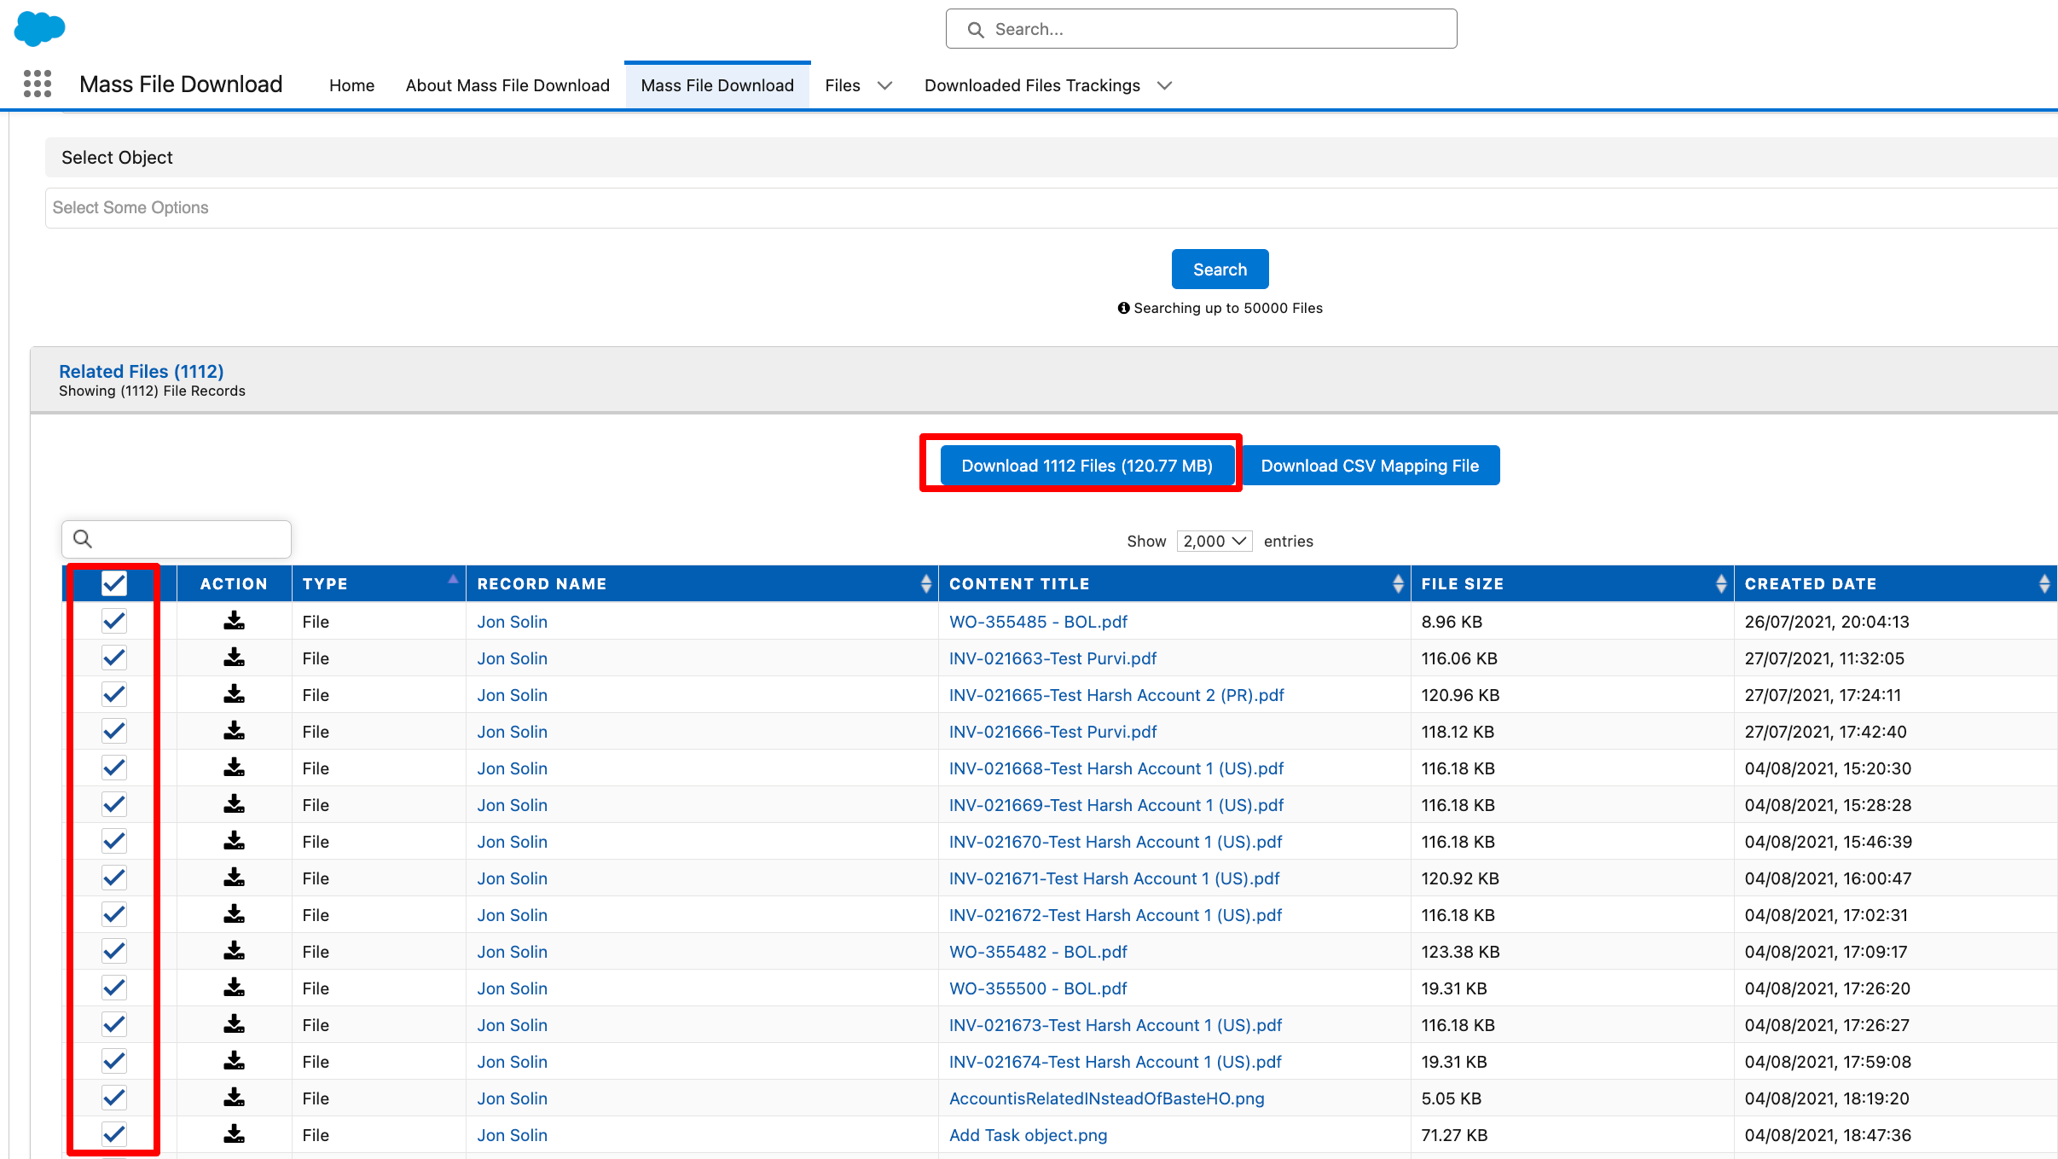
Task: Sort the Content Title column
Action: click(1397, 584)
